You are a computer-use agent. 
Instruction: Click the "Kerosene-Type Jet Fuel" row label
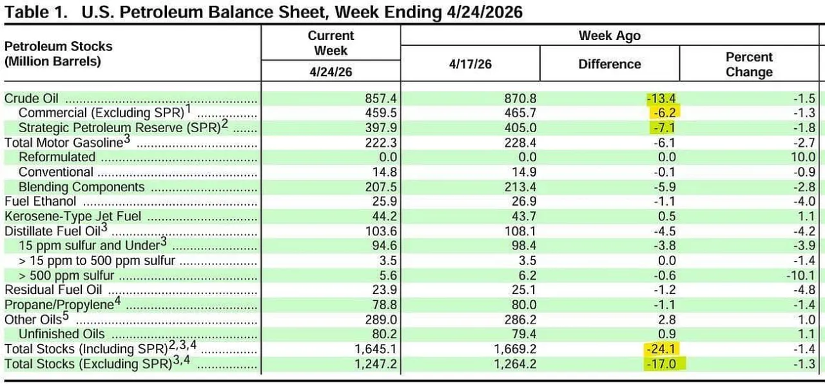73,217
